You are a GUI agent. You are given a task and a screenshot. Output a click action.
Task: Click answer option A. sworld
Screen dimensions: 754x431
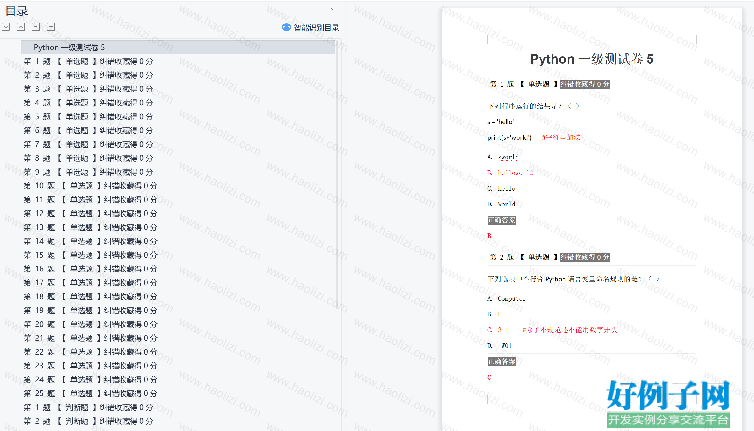pyautogui.click(x=503, y=157)
